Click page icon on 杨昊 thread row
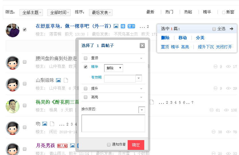Screen dimensions: 239x155 152,102
